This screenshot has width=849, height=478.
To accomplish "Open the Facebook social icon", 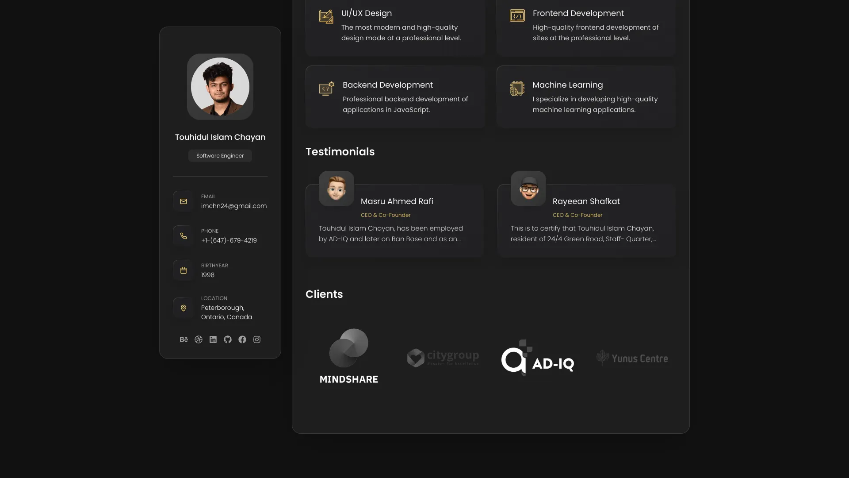I will (x=242, y=339).
